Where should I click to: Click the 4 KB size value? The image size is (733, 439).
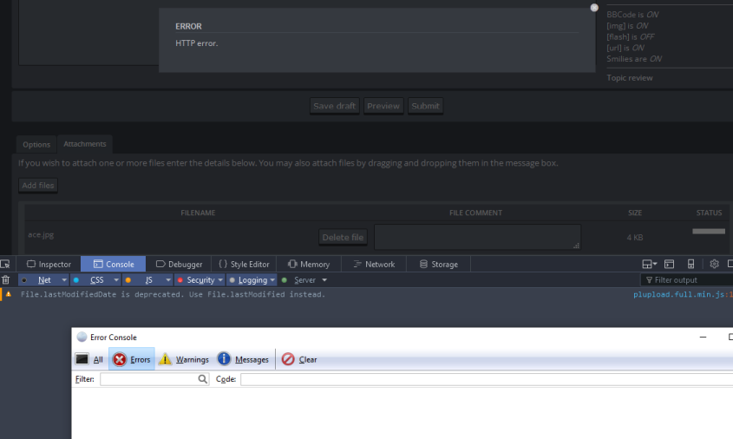coord(635,238)
